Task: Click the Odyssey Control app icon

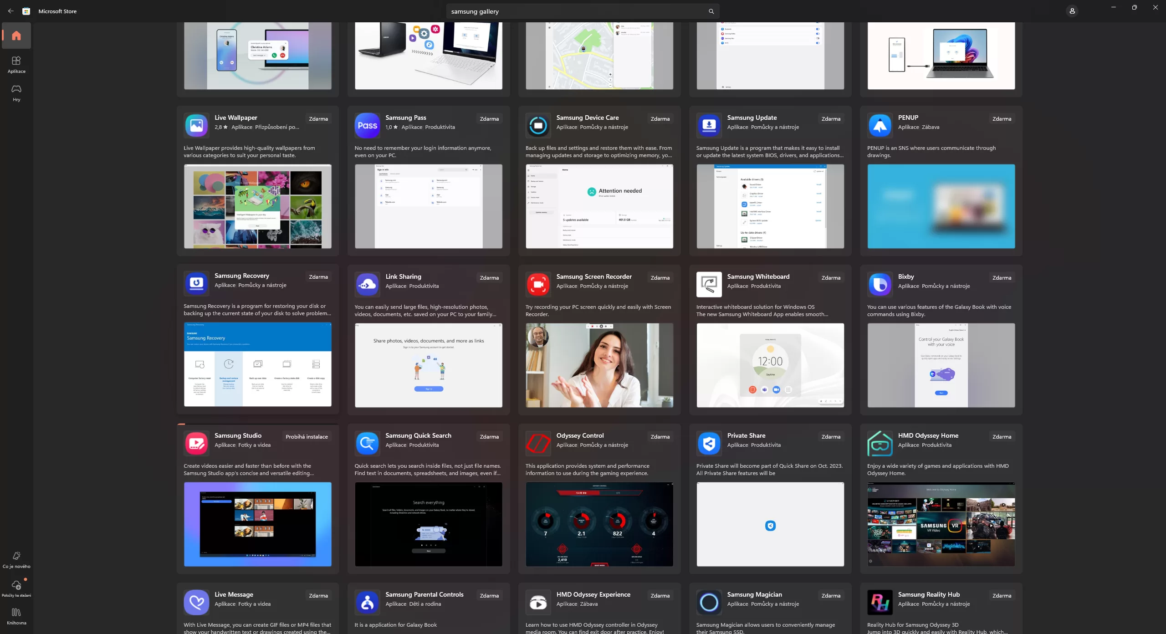Action: 538,443
